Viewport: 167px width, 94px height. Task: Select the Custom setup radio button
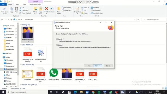point(57,45)
